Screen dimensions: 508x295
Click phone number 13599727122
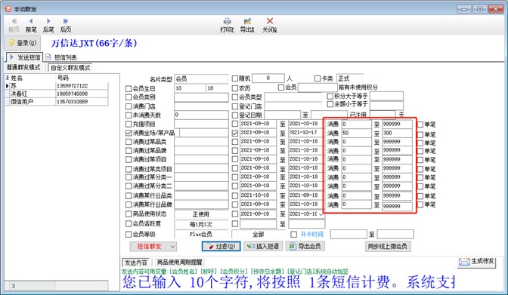[x=72, y=86]
